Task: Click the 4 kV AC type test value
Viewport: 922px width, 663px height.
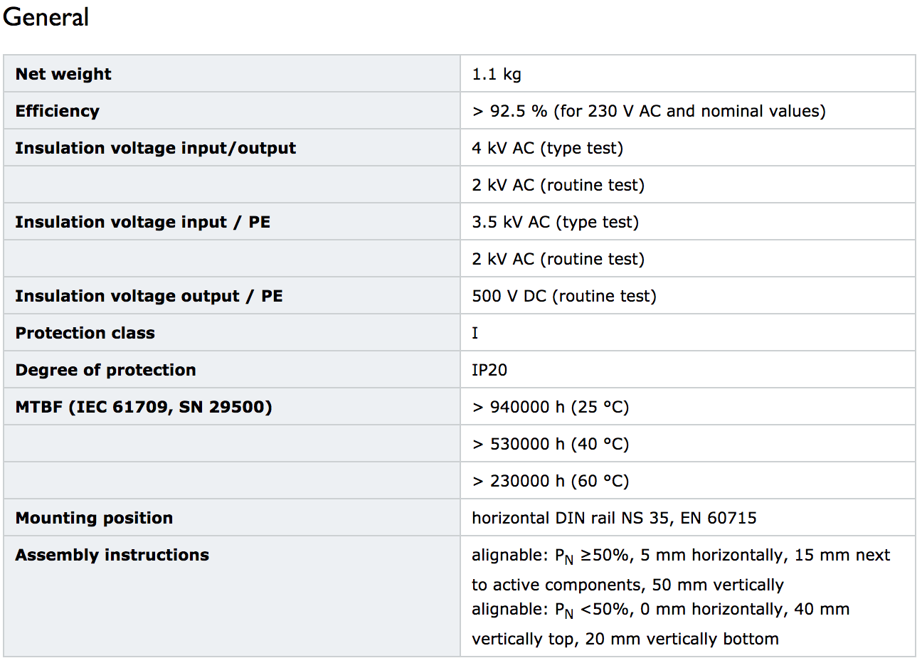Action: click(548, 148)
